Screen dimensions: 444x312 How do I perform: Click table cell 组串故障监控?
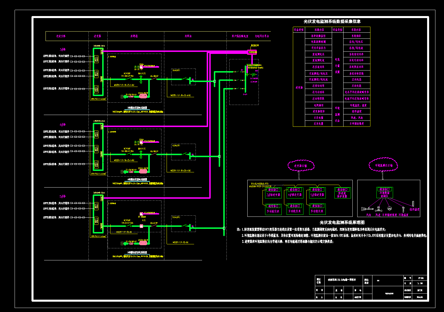click(x=318, y=36)
